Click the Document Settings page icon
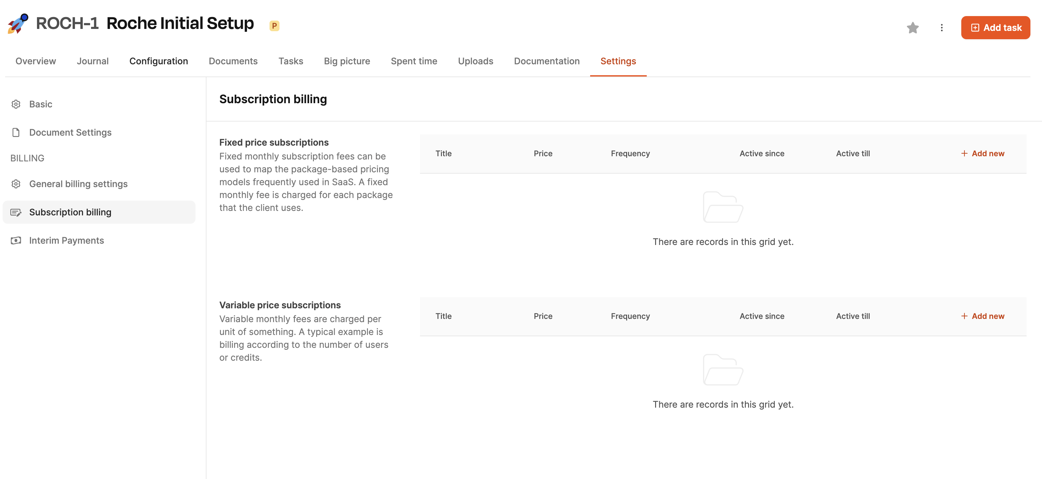The width and height of the screenshot is (1042, 479). [x=16, y=132]
